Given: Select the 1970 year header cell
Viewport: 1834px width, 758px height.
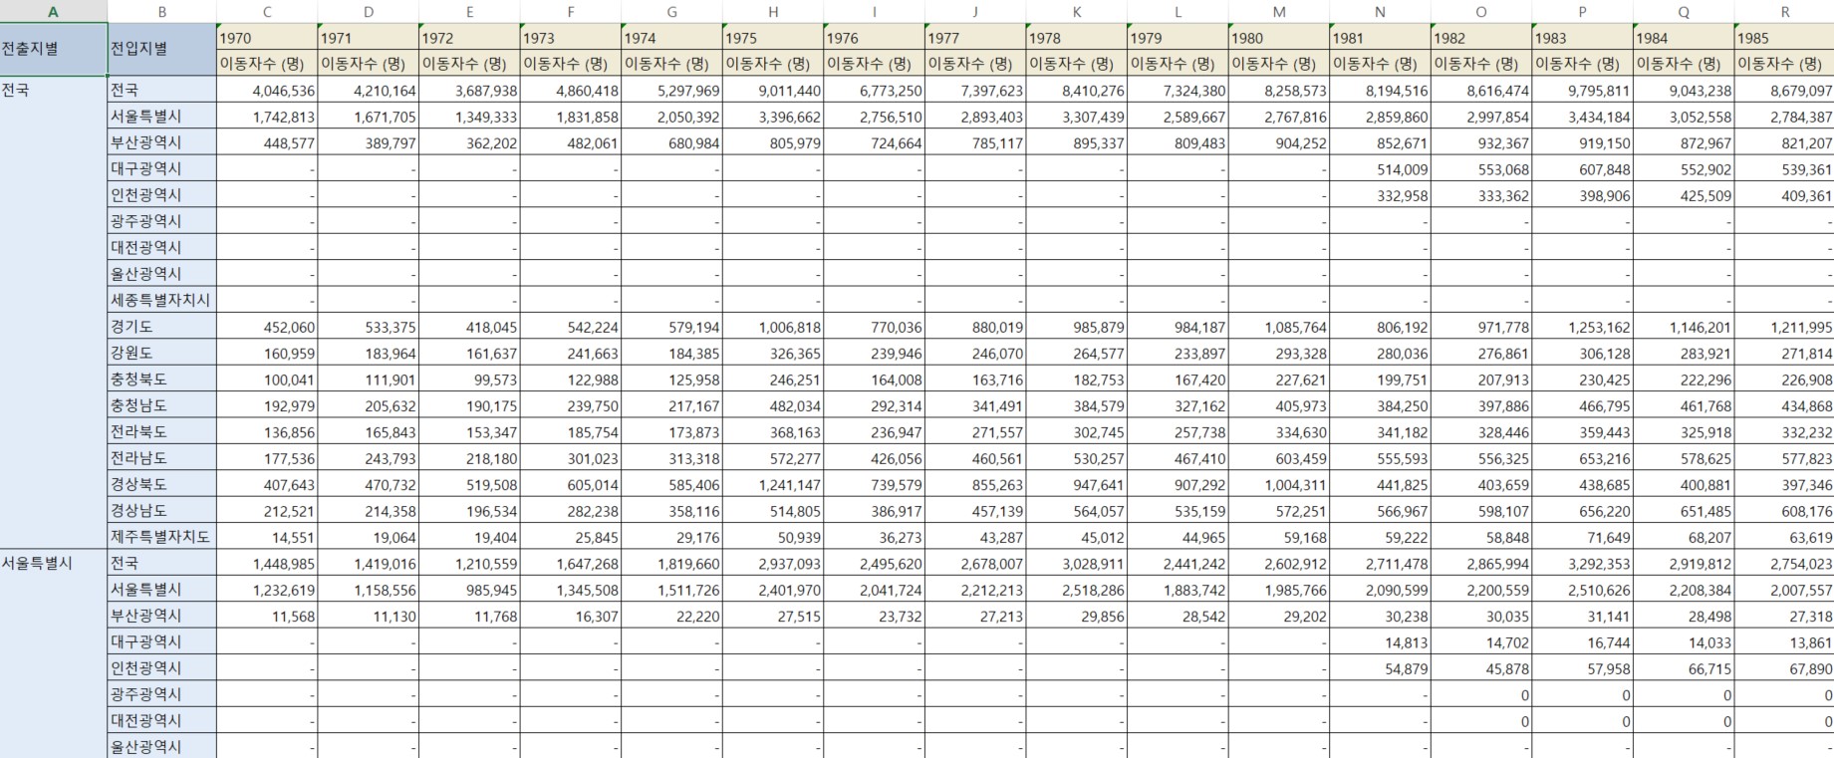Looking at the screenshot, I should tap(267, 38).
